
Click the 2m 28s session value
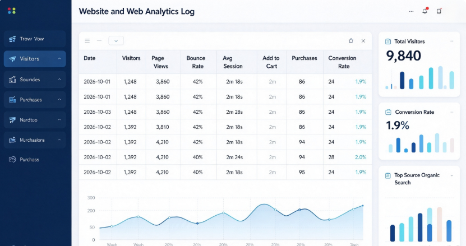234,112
